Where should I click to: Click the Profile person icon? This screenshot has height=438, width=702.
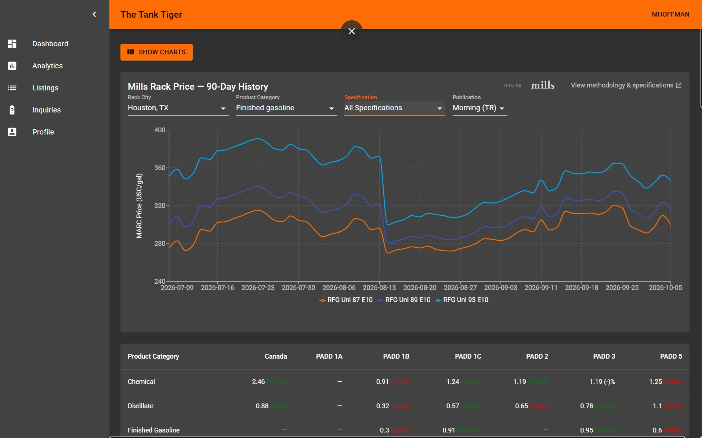(12, 132)
